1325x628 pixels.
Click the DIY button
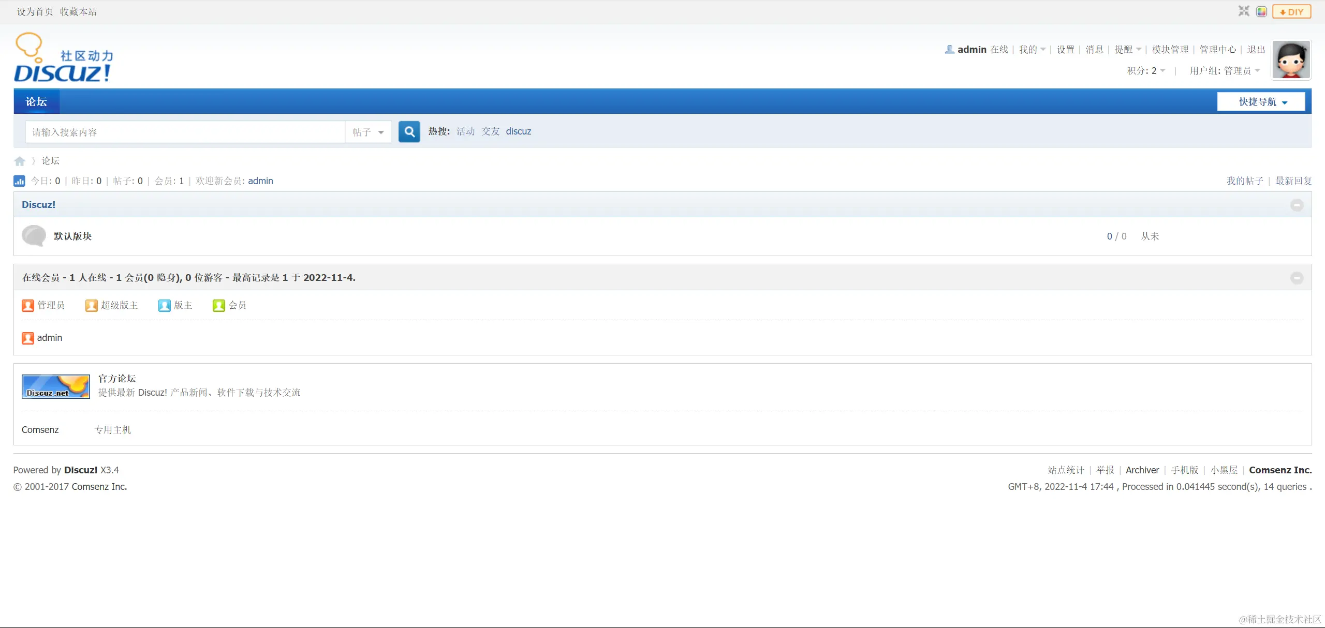tap(1292, 11)
